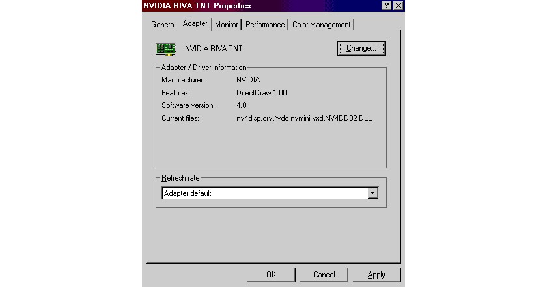Open the Monitor tab
This screenshot has width=547, height=287.
pos(227,25)
